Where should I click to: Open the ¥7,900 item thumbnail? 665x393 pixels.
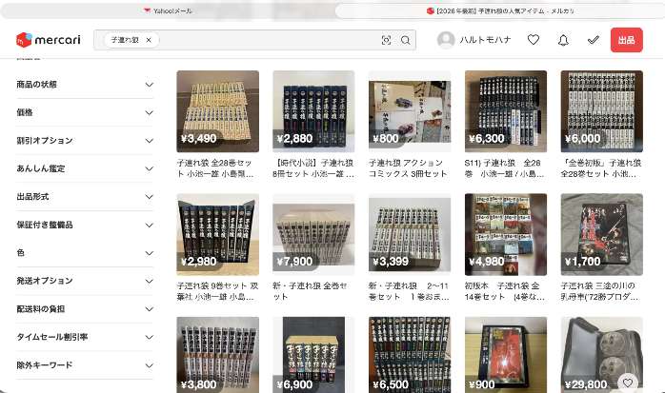[x=313, y=235]
